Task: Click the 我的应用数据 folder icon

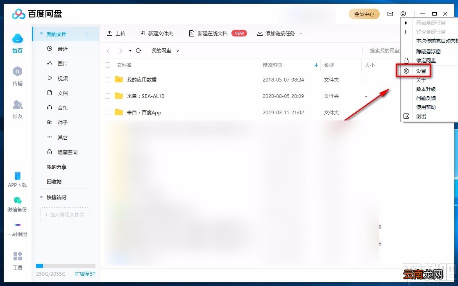Action: point(118,79)
